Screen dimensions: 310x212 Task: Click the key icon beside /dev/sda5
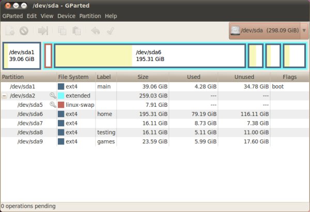click(x=53, y=105)
